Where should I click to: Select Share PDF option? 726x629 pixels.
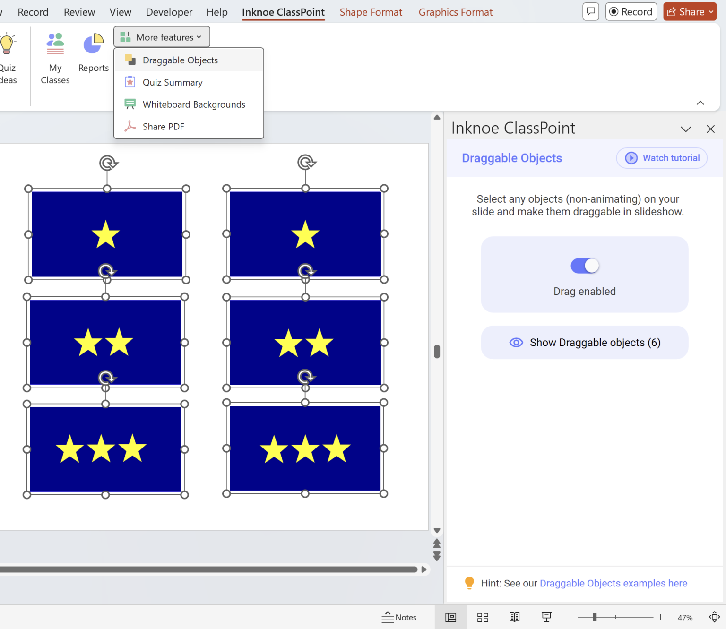click(163, 126)
